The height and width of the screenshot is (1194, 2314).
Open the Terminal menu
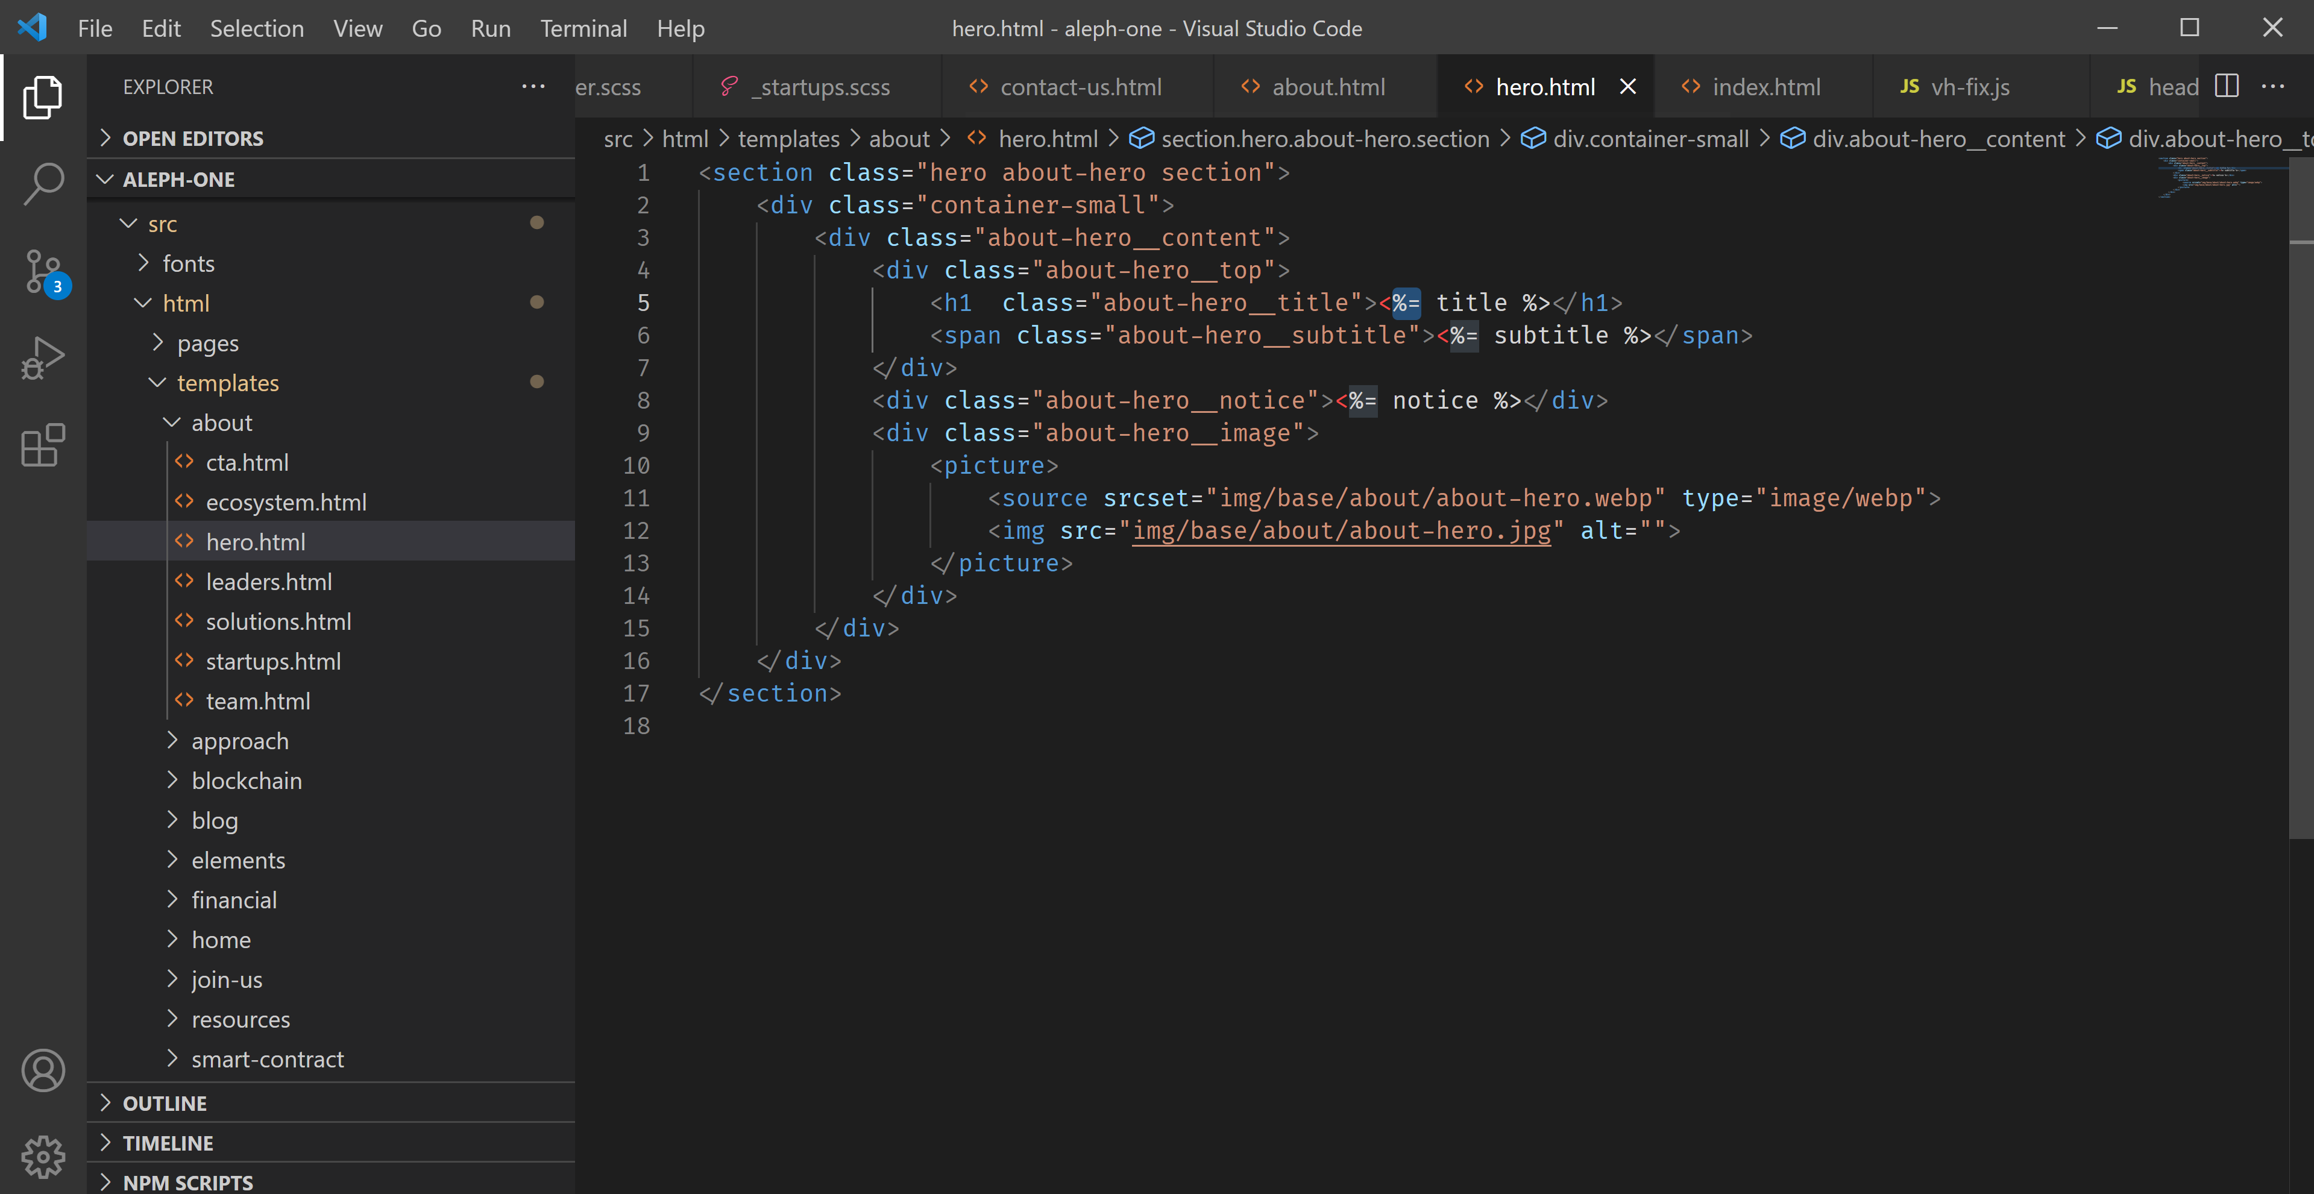(583, 28)
